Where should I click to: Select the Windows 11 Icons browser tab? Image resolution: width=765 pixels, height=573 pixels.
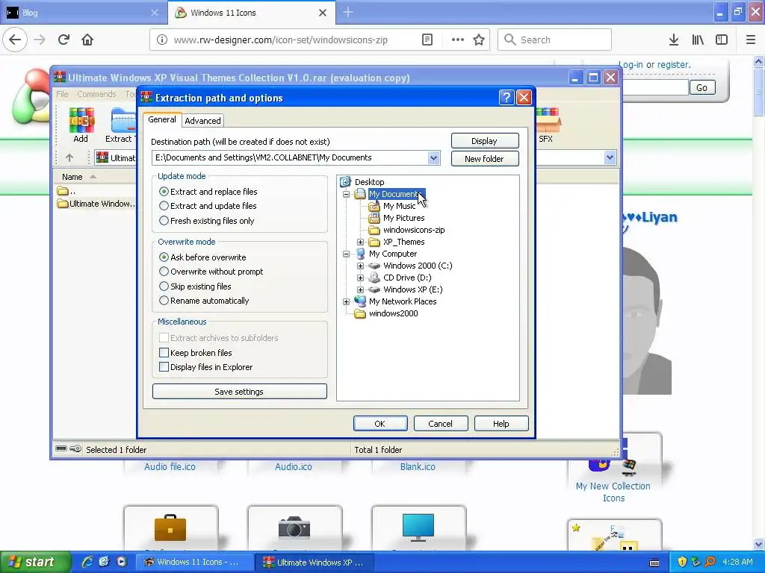[x=251, y=13]
